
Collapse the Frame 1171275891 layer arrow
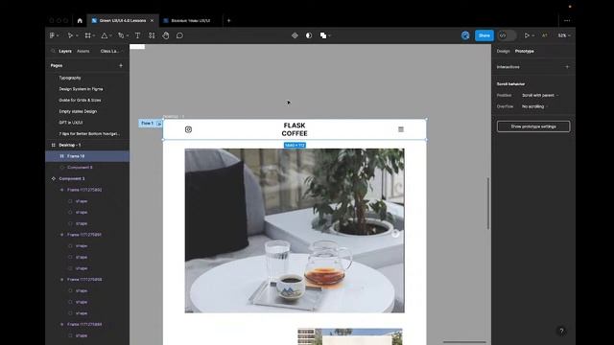pyautogui.click(x=61, y=235)
